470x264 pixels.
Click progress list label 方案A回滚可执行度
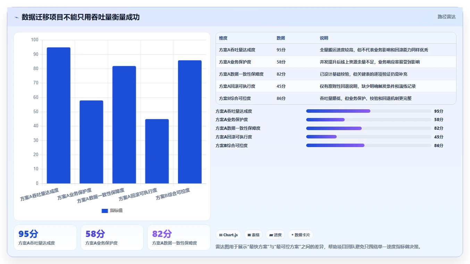[234, 137]
